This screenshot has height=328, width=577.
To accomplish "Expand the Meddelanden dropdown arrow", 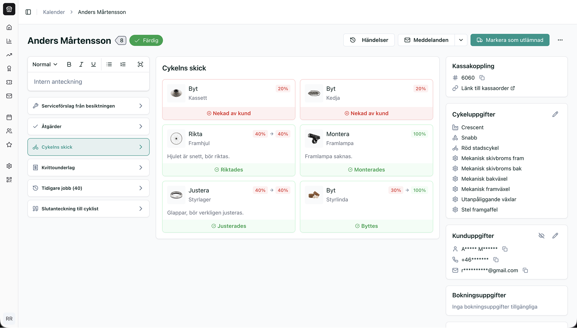I will 461,40.
